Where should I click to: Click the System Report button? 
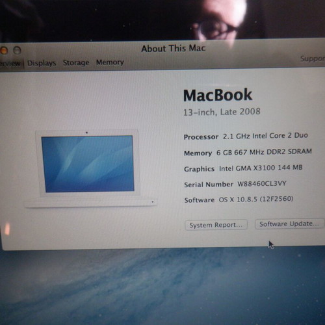click(216, 225)
